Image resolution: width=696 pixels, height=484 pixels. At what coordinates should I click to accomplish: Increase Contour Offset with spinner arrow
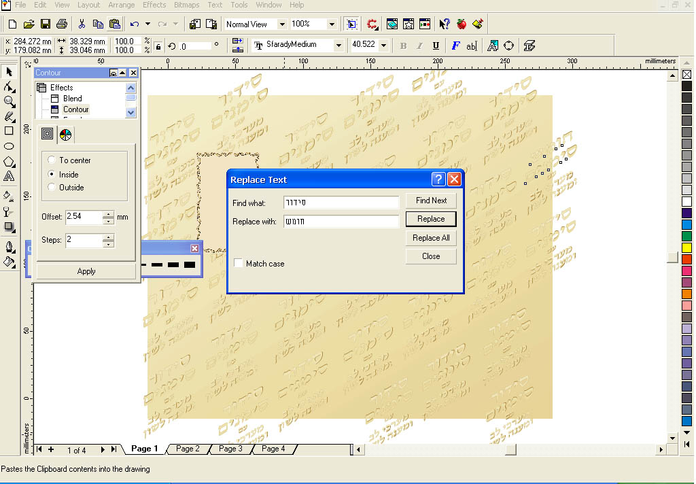click(x=108, y=215)
